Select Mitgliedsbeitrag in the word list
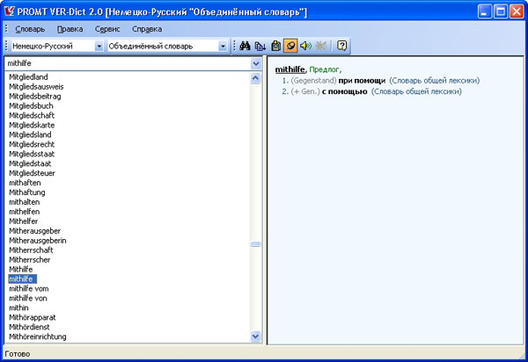 (x=35, y=96)
